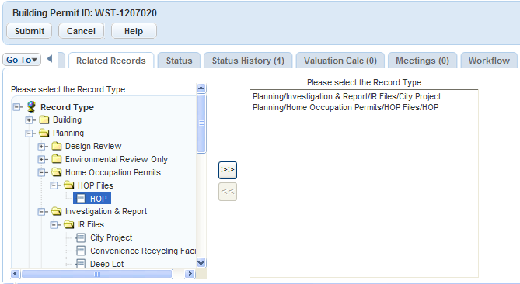Open the Valuation Calc tab
The image size is (520, 284).
pyautogui.click(x=340, y=61)
